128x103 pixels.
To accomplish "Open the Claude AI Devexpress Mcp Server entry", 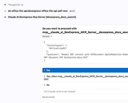I will point(42,17).
